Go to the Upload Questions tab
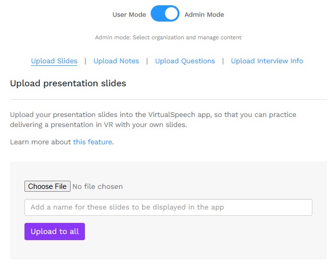Viewport: 334px width, 267px height. tap(185, 61)
